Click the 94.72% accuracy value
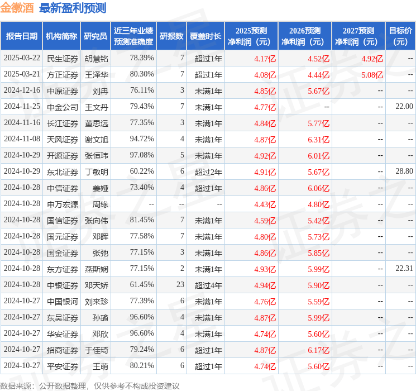The height and width of the screenshot is (391, 416). point(142,139)
